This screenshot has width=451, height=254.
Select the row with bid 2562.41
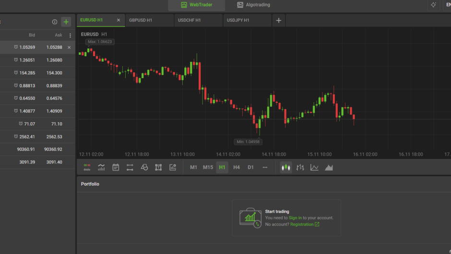click(x=37, y=137)
